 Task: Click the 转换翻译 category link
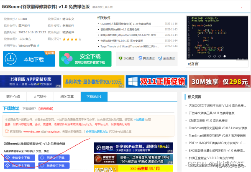pos(68,32)
